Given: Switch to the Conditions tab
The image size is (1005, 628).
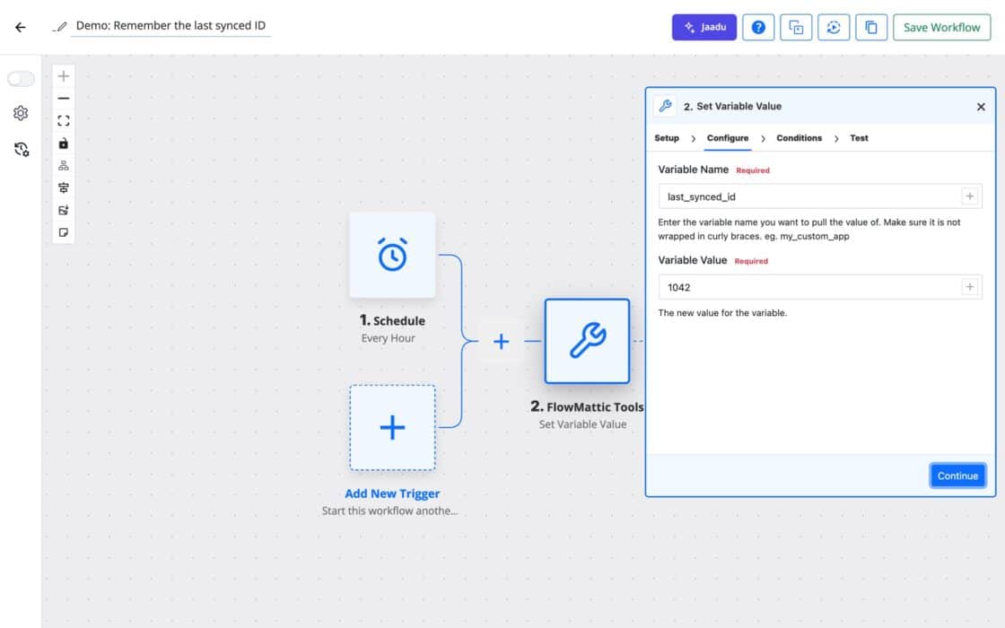Looking at the screenshot, I should coord(799,138).
